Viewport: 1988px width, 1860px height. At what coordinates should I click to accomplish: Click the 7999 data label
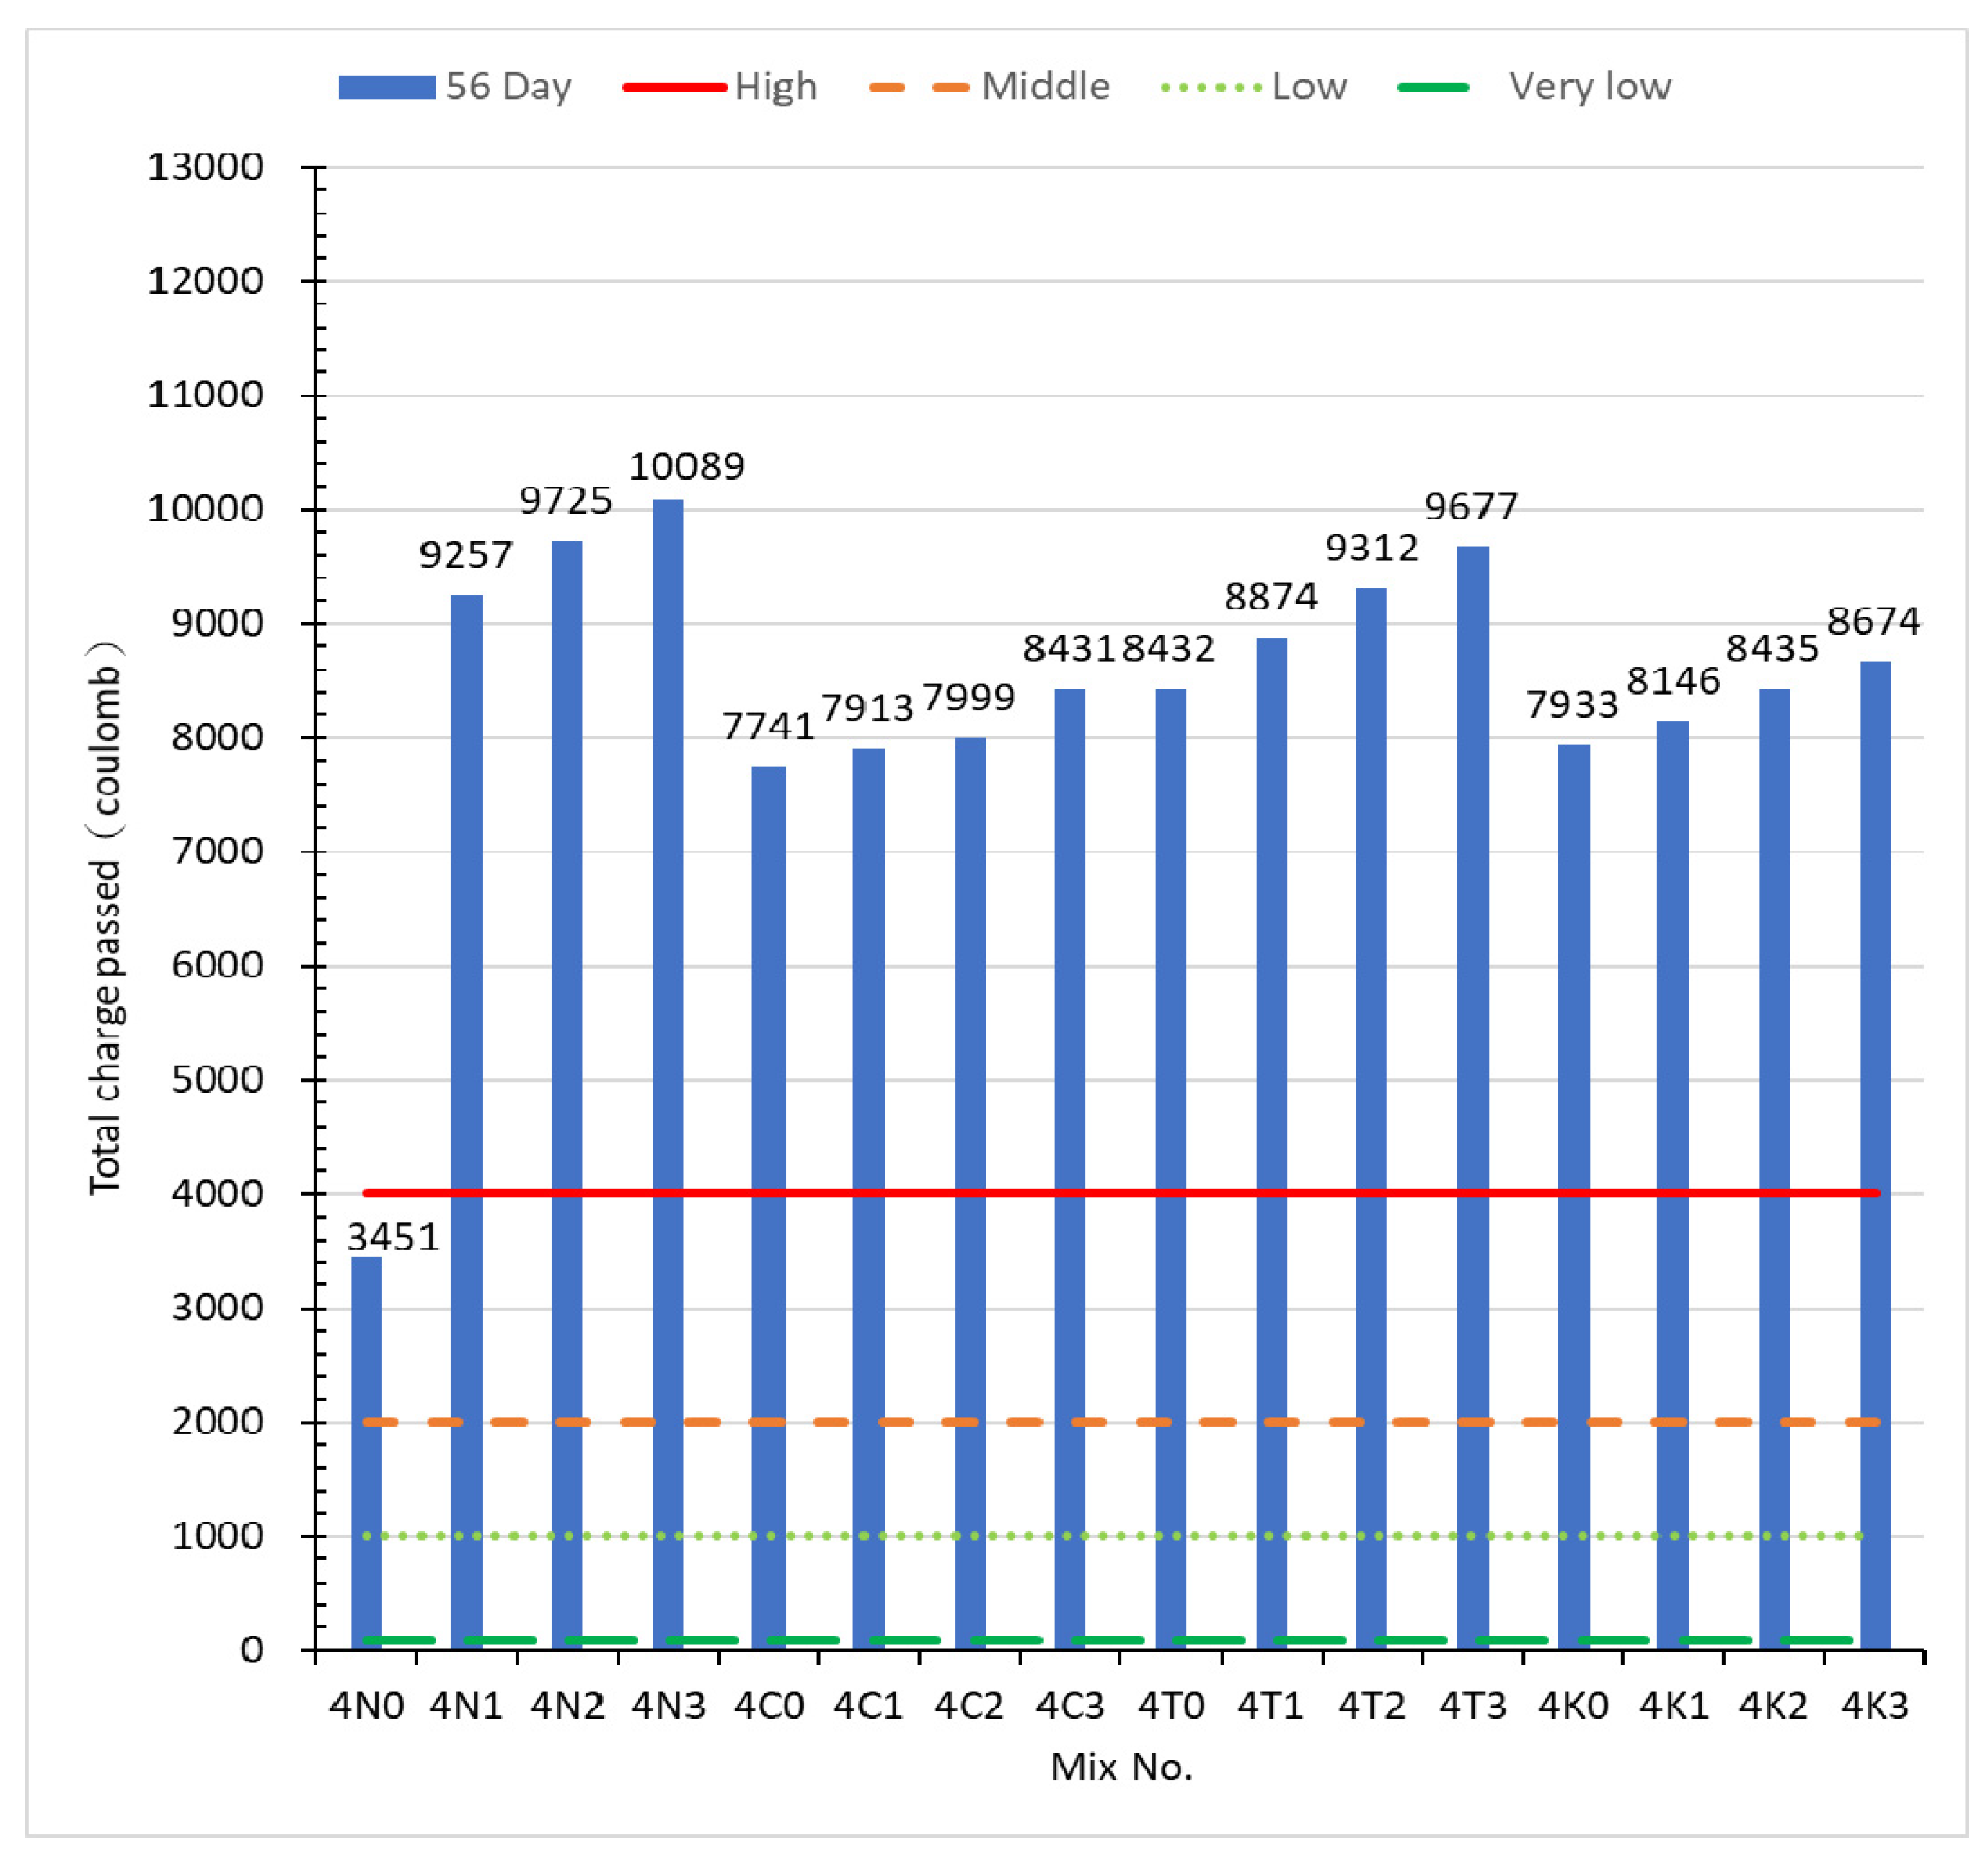(x=969, y=697)
